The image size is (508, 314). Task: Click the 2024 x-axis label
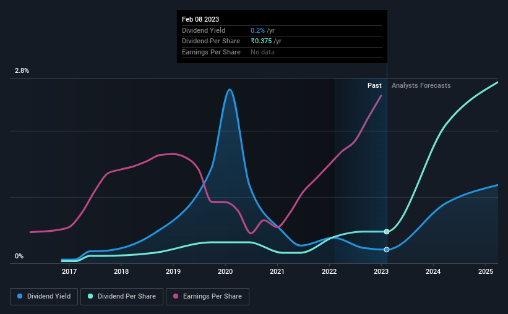click(x=433, y=271)
